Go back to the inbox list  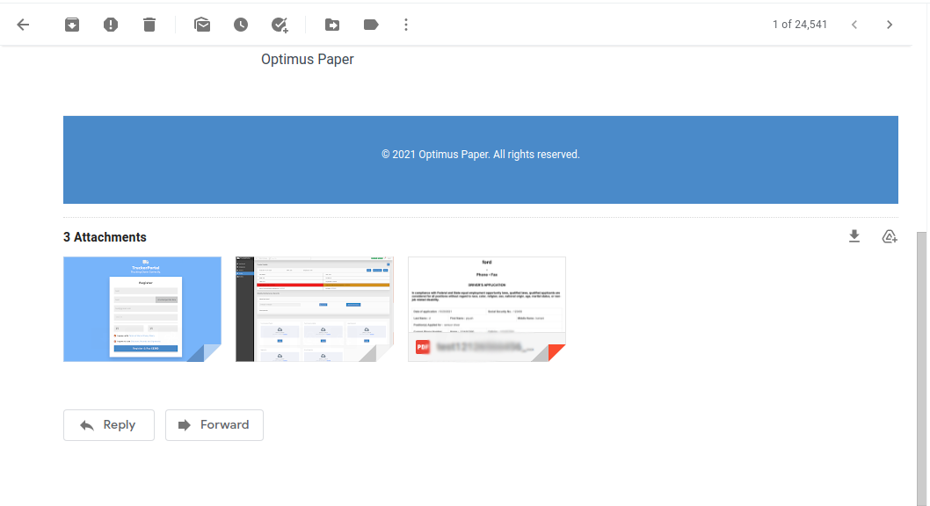tap(23, 25)
